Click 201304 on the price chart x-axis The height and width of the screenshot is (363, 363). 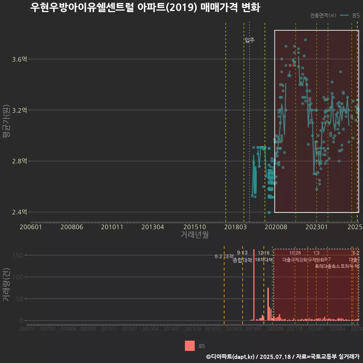tap(152, 227)
